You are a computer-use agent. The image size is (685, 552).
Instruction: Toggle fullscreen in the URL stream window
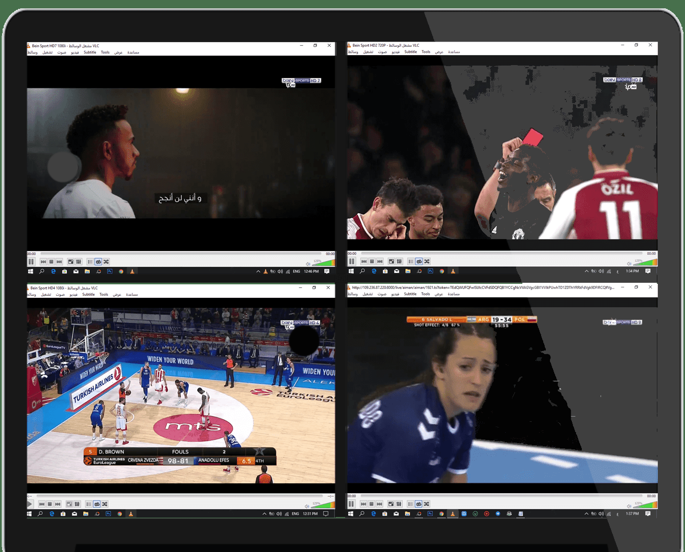[x=390, y=504]
